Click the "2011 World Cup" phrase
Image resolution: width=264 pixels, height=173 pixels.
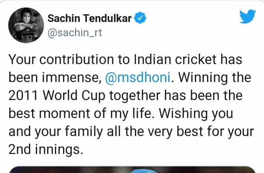(x=57, y=95)
